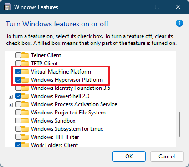189x167 pixels.
Task: Tick the TFTP Client checkbox
Action: (18, 63)
